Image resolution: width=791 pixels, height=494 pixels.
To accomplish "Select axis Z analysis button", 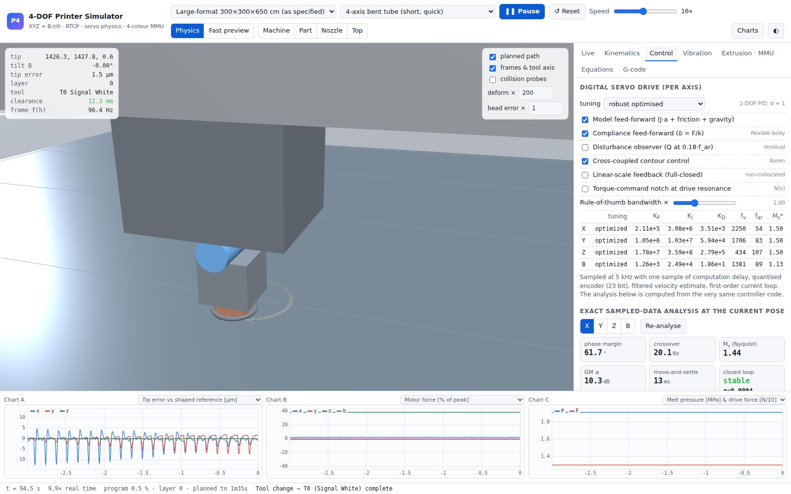I will [x=614, y=326].
